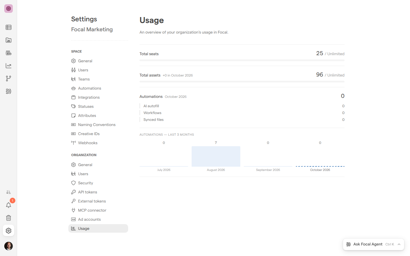Go to API tokens
This screenshot has width=410, height=256.
tap(98, 192)
